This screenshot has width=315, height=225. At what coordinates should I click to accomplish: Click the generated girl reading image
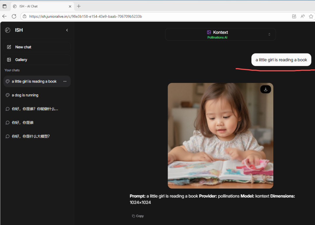(x=220, y=136)
